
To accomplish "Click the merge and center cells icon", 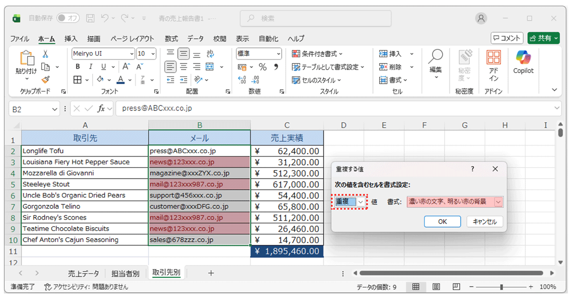I will coord(210,67).
